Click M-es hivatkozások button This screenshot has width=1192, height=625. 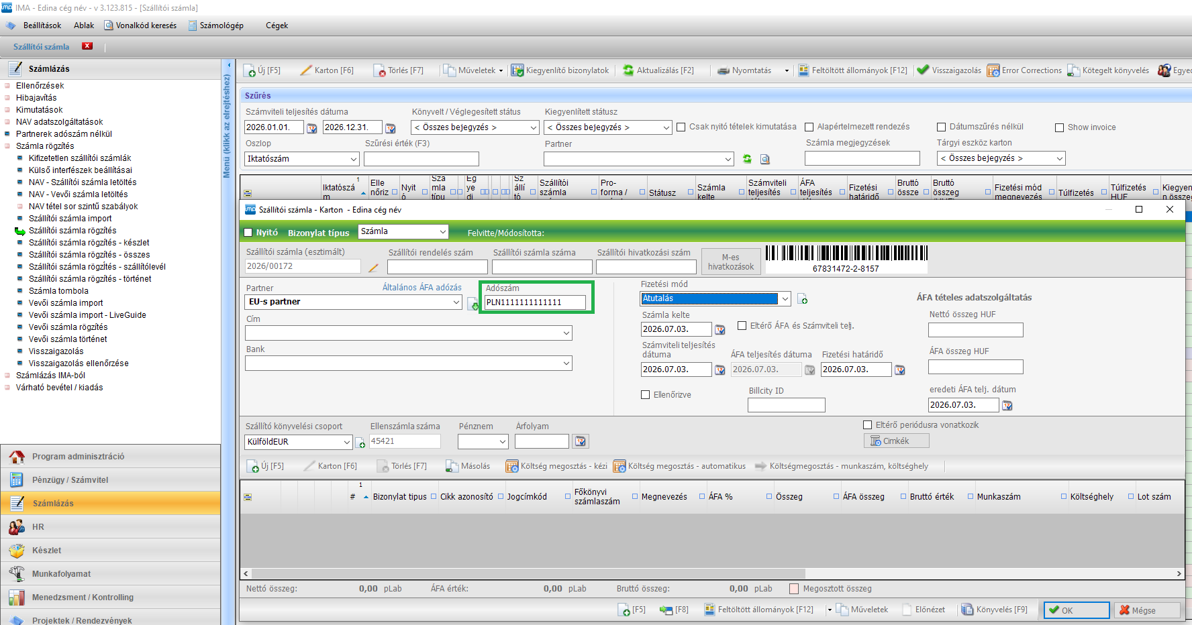click(x=731, y=262)
